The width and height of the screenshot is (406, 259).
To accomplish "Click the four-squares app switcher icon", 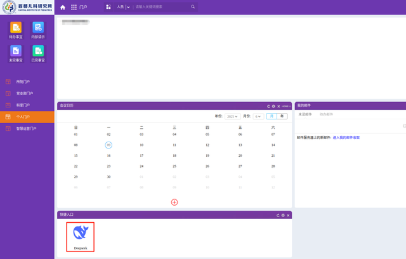I will [108, 7].
